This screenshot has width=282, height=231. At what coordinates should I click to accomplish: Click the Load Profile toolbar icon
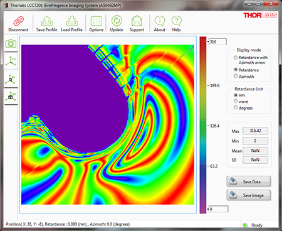(72, 21)
